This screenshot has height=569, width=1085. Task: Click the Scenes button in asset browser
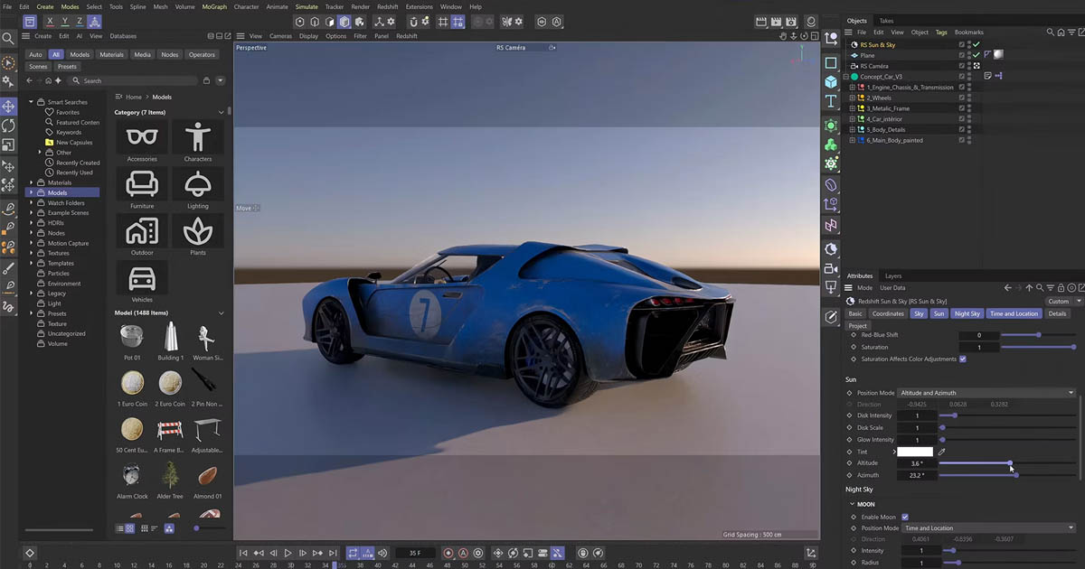[38, 67]
